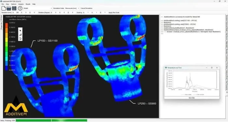Click the 'AdditiveMind is a trained AI model' header
Screen dimensions: 228x123
[182, 17]
